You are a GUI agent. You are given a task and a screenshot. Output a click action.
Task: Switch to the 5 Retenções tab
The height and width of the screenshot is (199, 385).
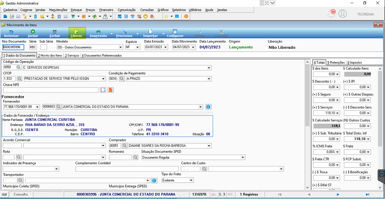[x=336, y=62]
